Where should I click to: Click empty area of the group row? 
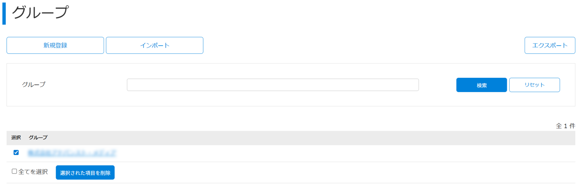tap(323, 153)
